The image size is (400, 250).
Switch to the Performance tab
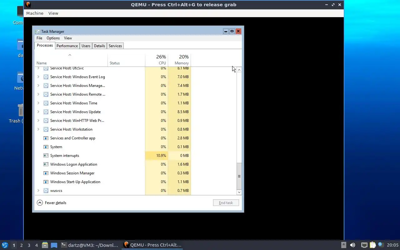(67, 46)
